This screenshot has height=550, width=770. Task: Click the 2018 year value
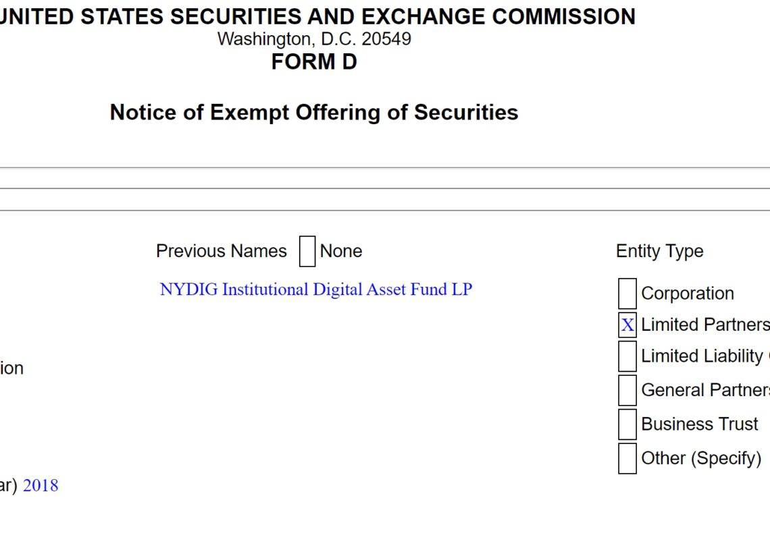pyautogui.click(x=41, y=486)
